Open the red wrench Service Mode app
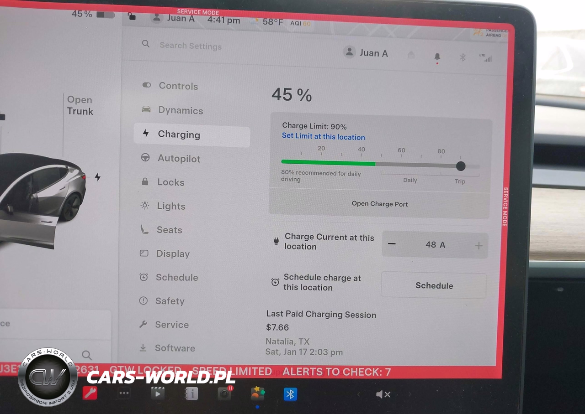 90,393
